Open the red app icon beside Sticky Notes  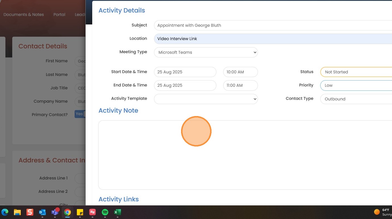point(93,212)
